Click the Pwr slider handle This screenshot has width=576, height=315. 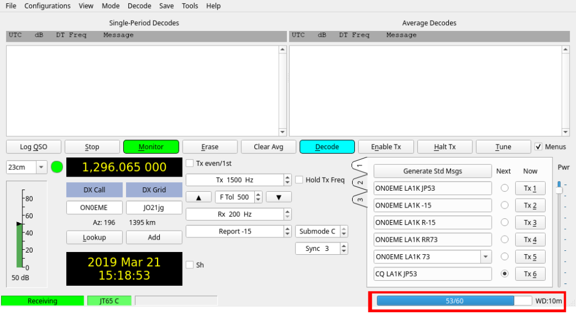point(559,190)
